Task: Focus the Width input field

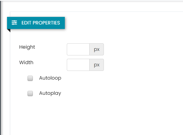Action: (x=78, y=65)
